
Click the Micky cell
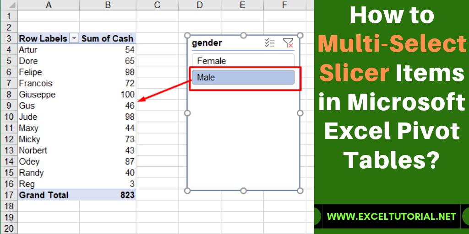click(49, 139)
